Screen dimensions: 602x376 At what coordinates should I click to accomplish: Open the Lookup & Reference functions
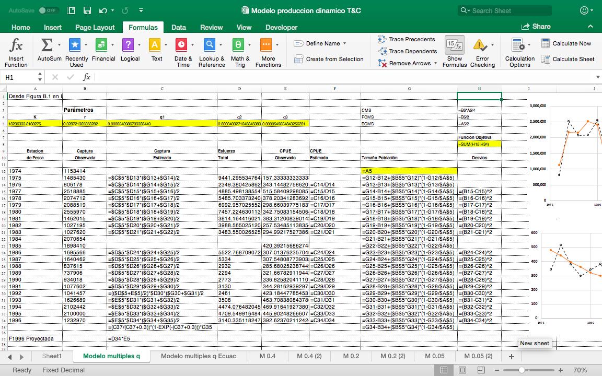(x=210, y=45)
